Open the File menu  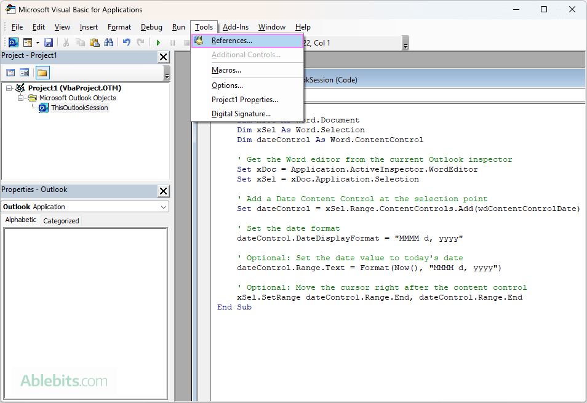tap(17, 27)
